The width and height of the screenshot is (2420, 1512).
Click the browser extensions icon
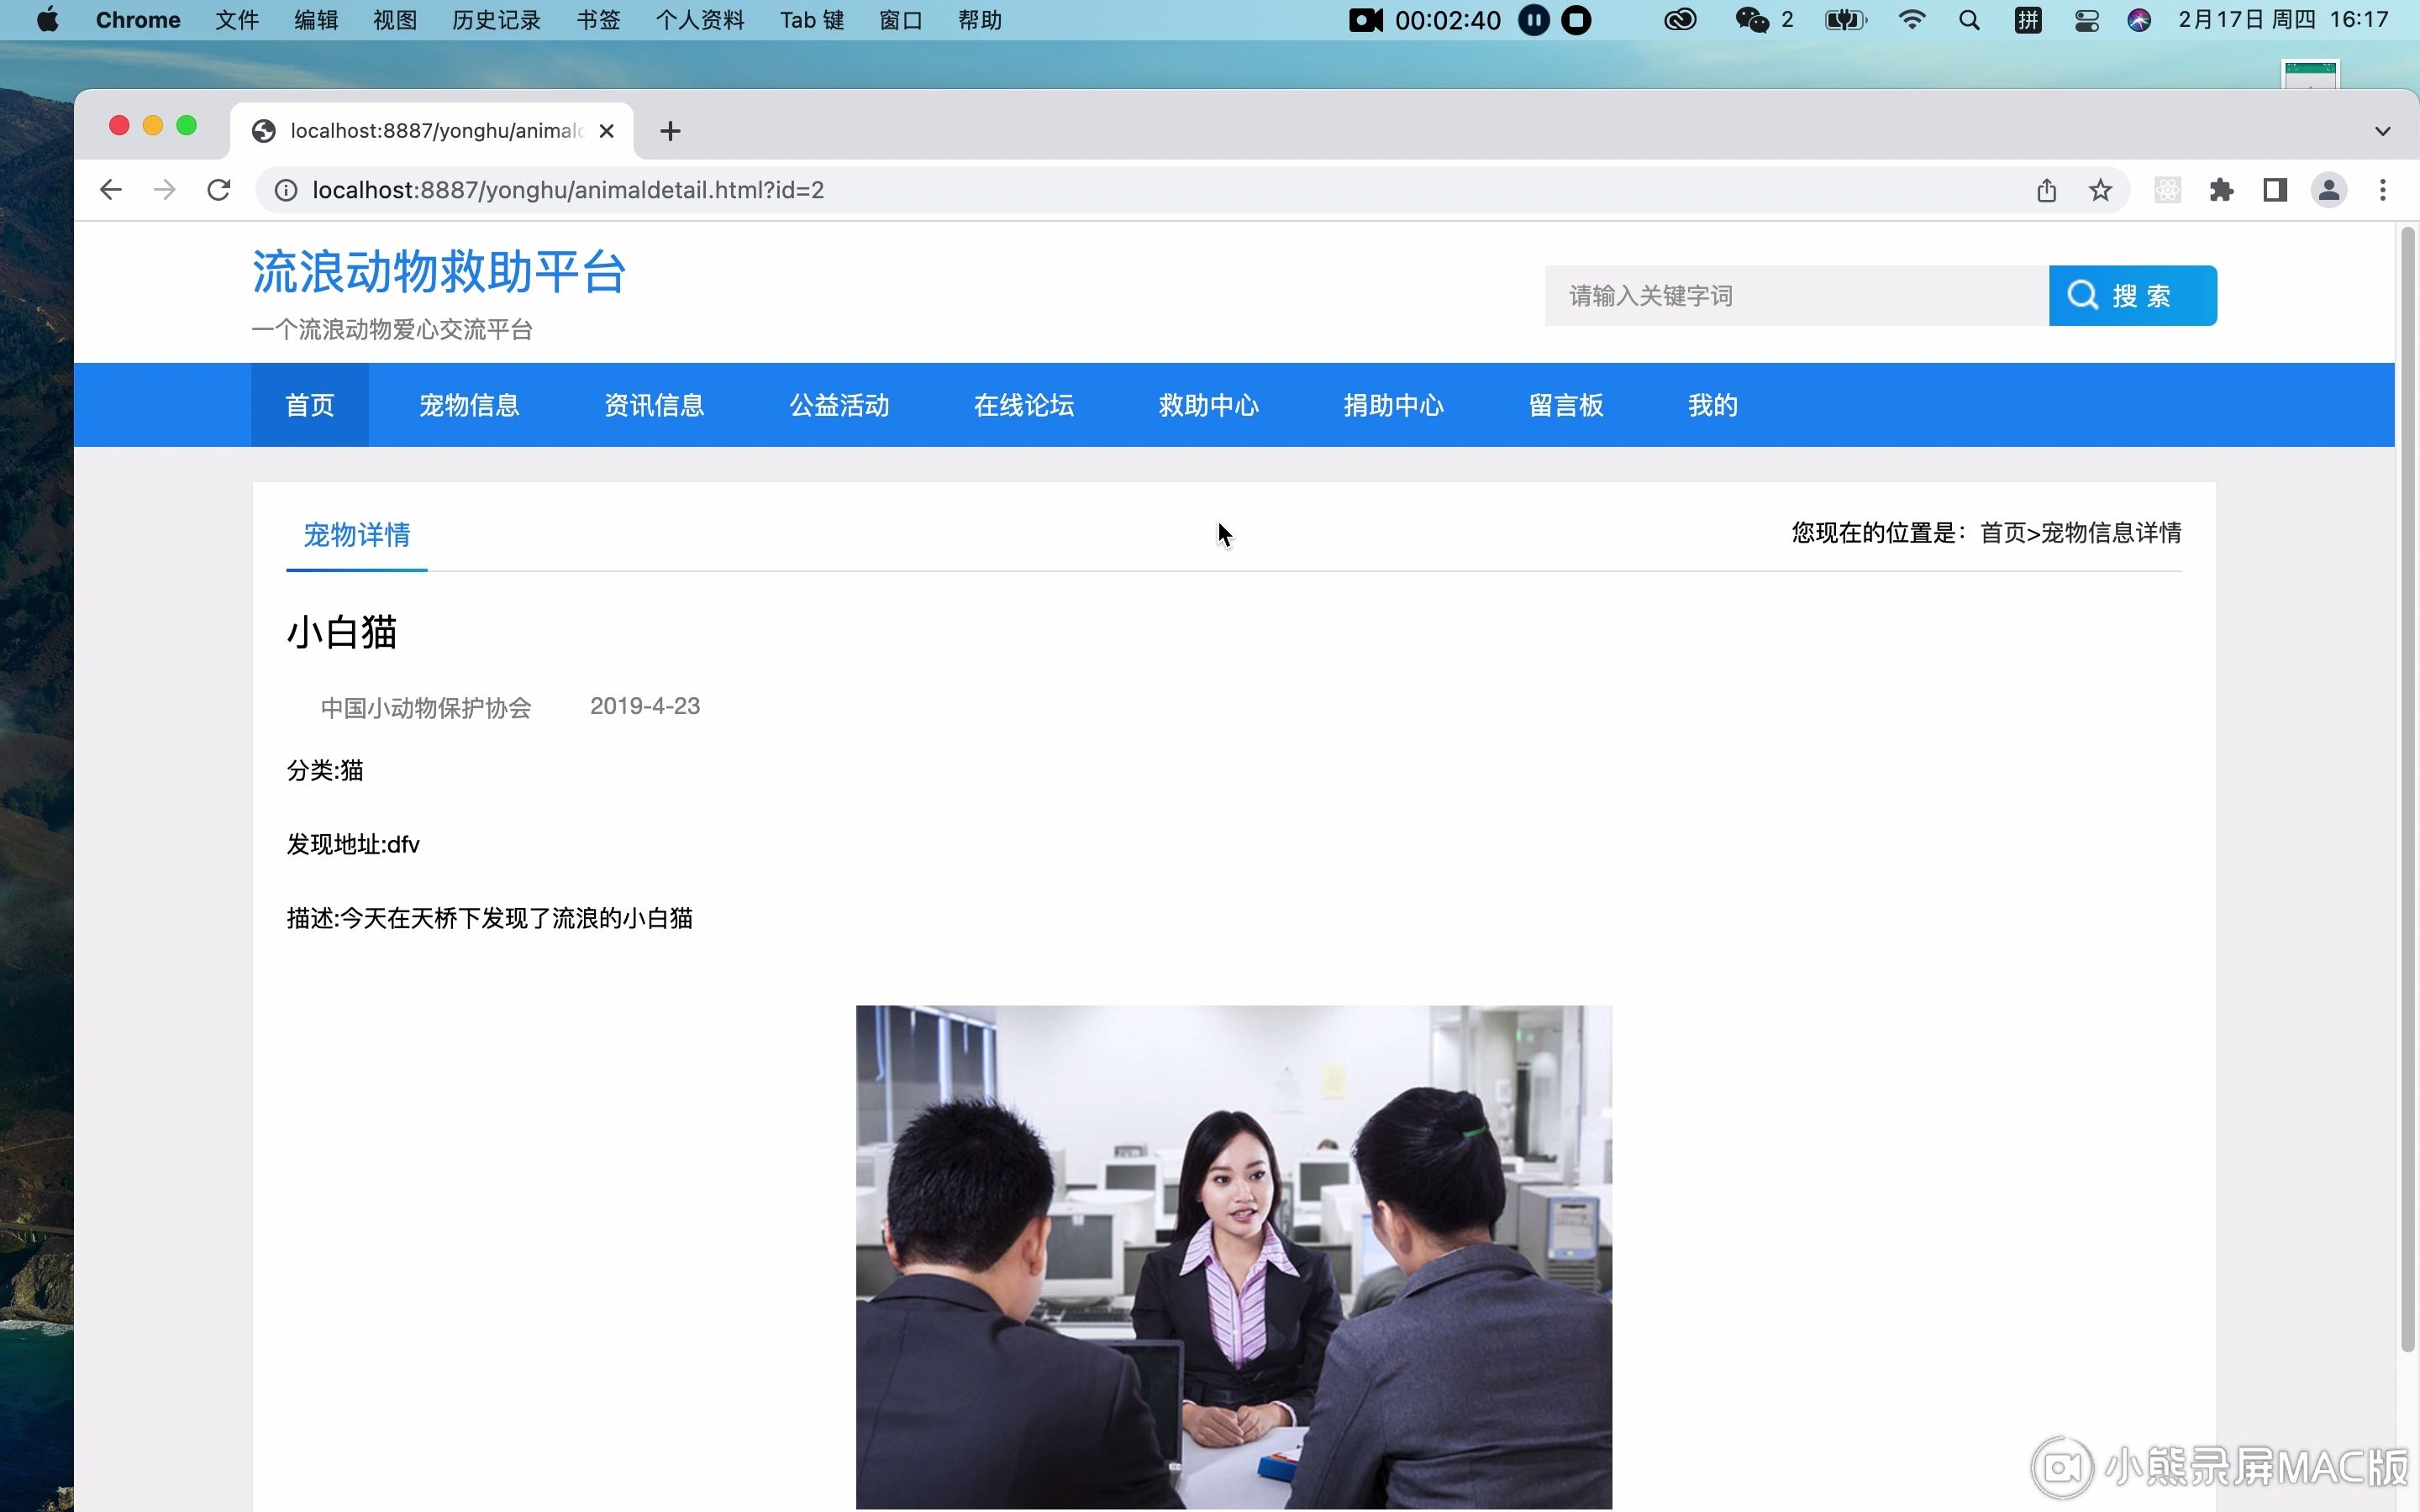(x=2222, y=190)
